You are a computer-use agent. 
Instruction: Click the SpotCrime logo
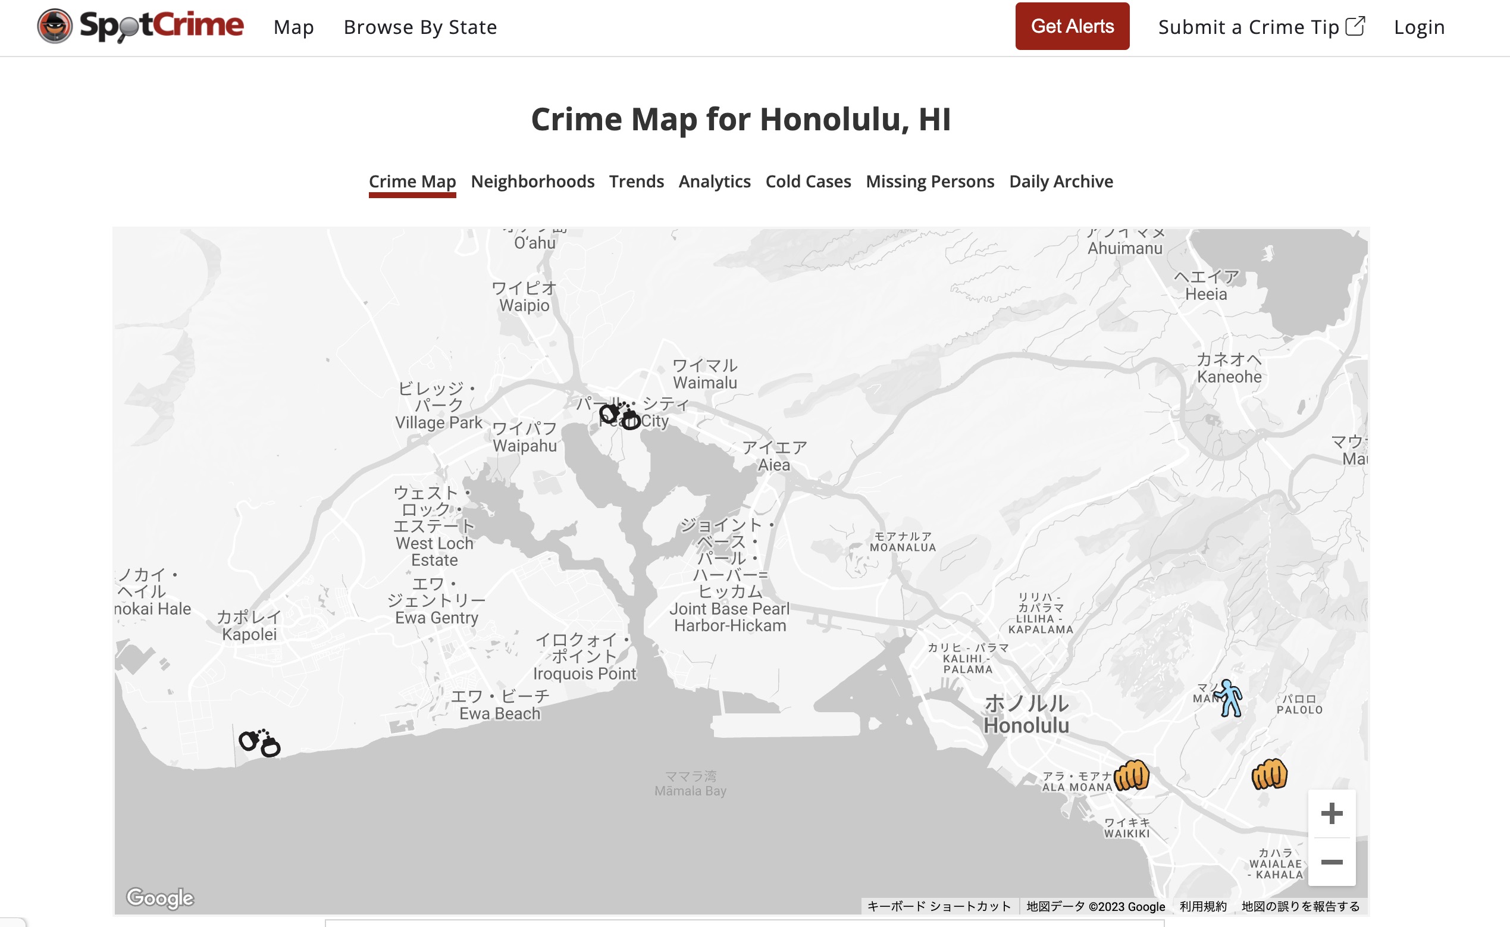tap(140, 26)
